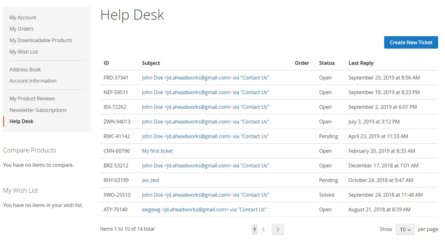Click date September 23, 2019 at 8:56 AM
445x240 pixels.
pos(384,78)
